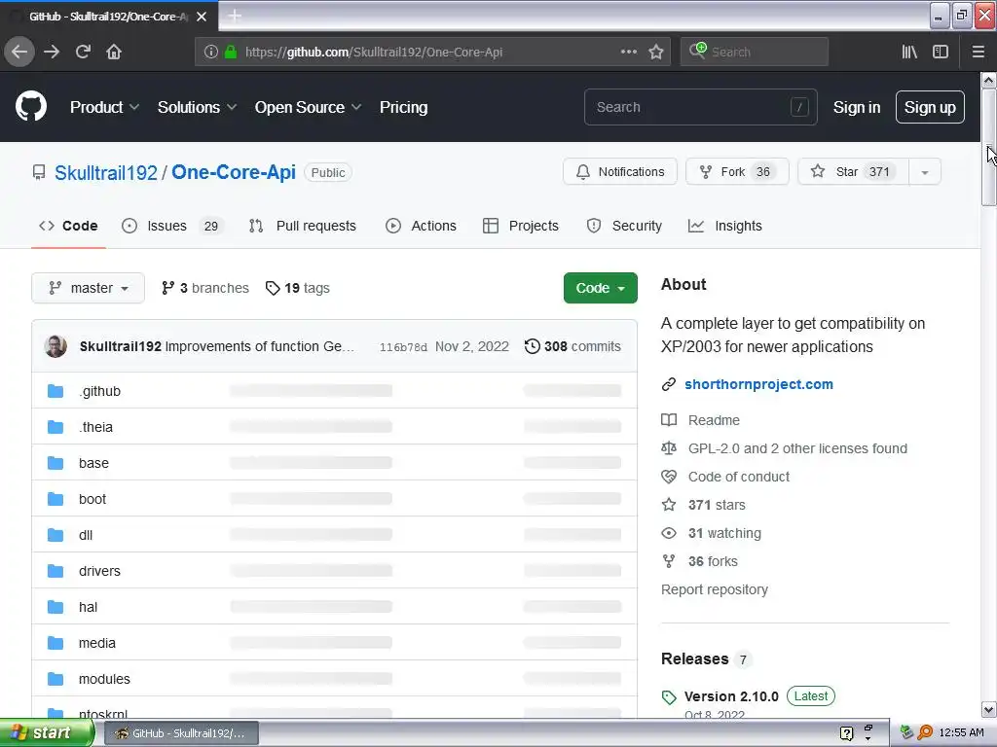The width and height of the screenshot is (997, 747).
Task: Open the Code tab
Action: tap(68, 226)
